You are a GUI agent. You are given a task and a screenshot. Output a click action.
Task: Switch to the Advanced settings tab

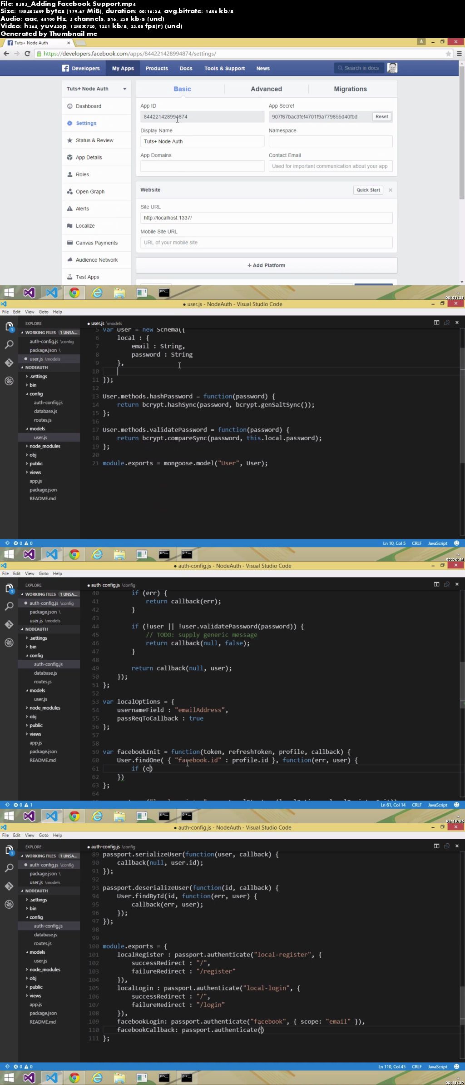[x=266, y=89]
